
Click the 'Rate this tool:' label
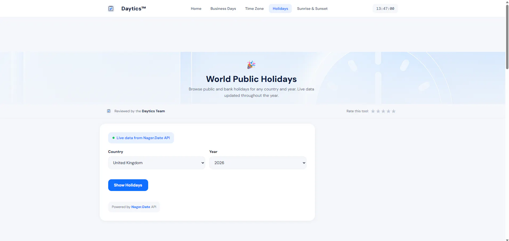coord(357,111)
